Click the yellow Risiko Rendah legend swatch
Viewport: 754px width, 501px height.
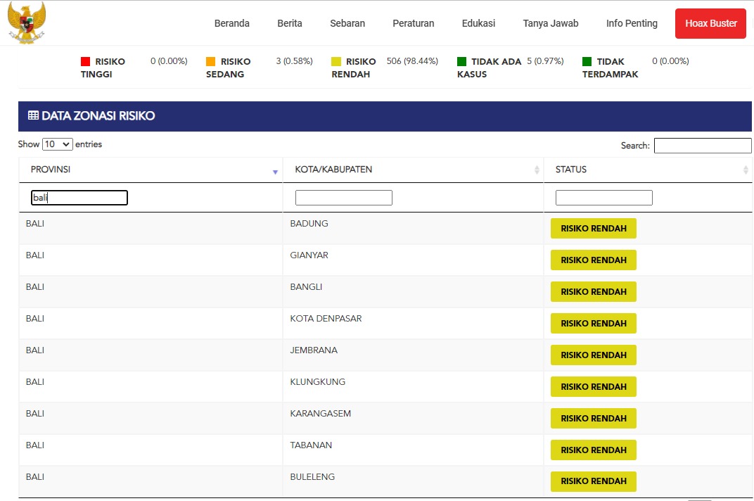[336, 62]
